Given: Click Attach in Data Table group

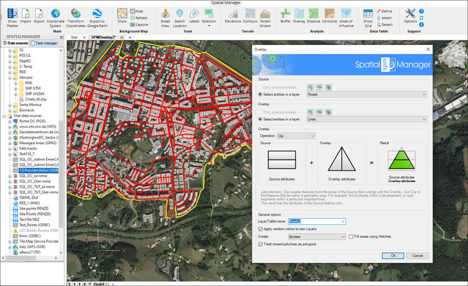Looking at the screenshot, I should pos(384,18).
